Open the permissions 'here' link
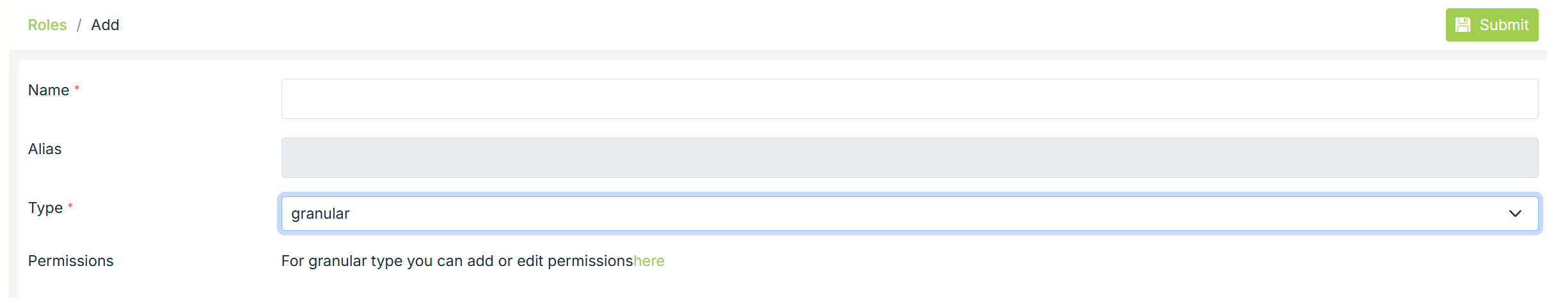 tap(649, 261)
